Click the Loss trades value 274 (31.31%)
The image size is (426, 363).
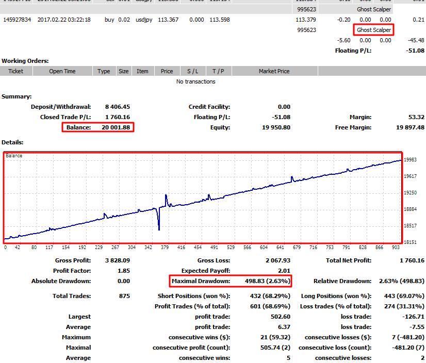(404, 306)
